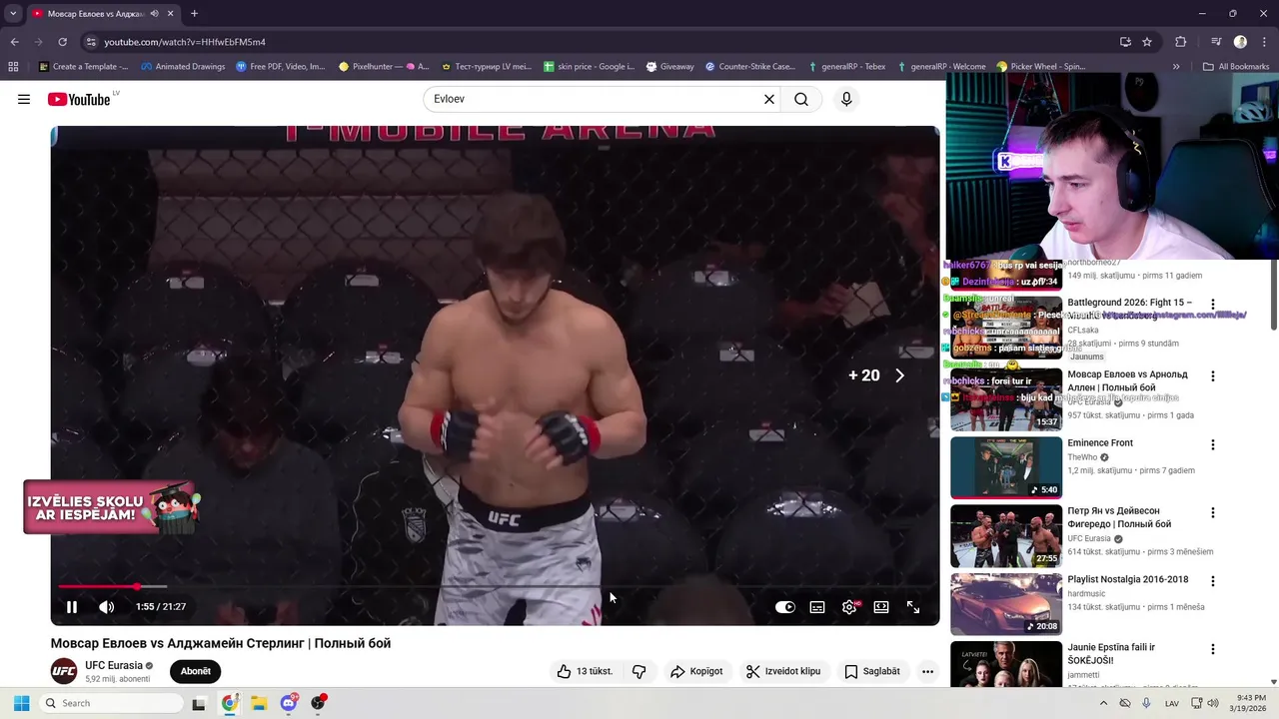The height and width of the screenshot is (719, 1279).
Task: Open the Picker Wheel bookmark
Action: [x=1041, y=67]
